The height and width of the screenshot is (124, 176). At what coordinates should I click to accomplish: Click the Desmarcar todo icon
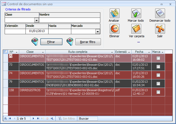(160, 13)
